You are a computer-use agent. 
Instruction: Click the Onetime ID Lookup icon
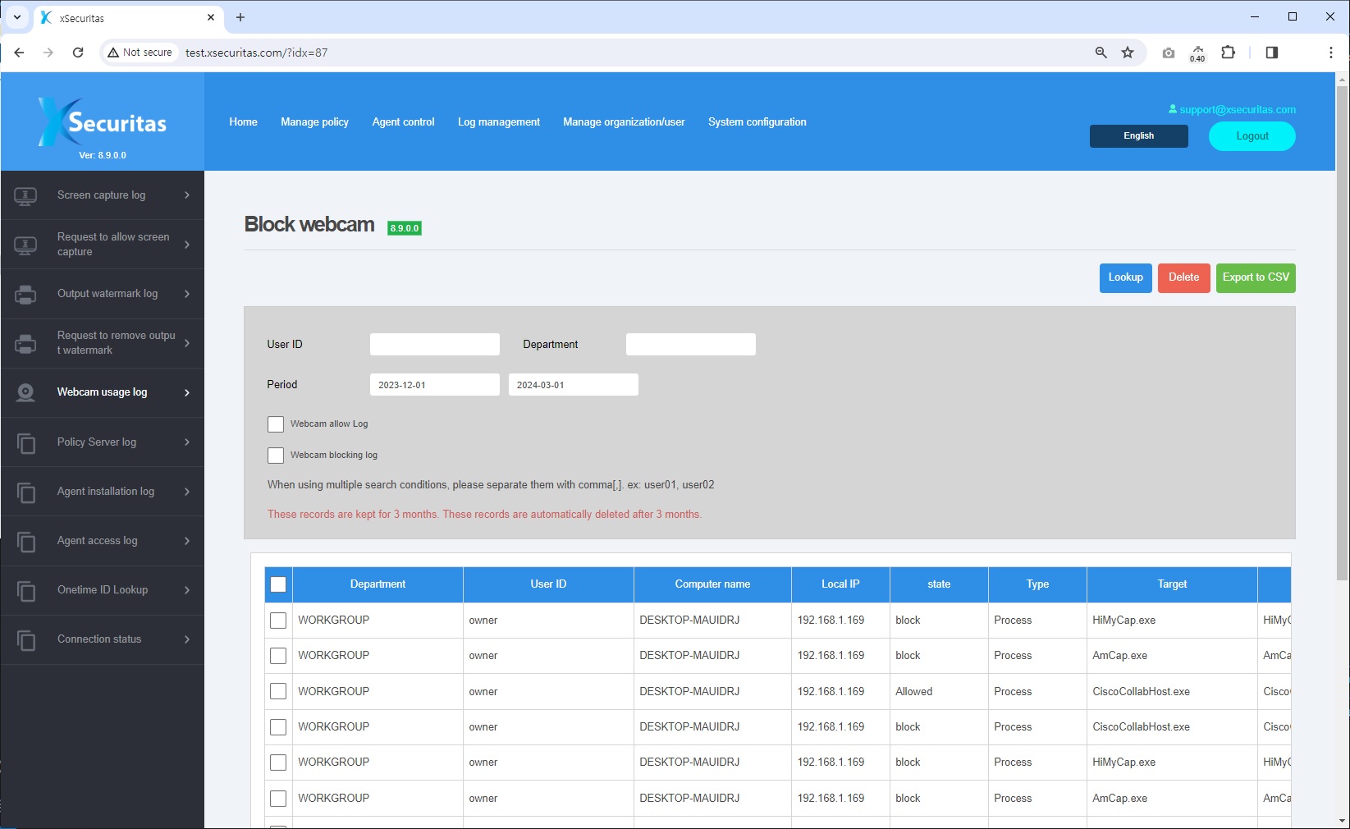point(25,590)
